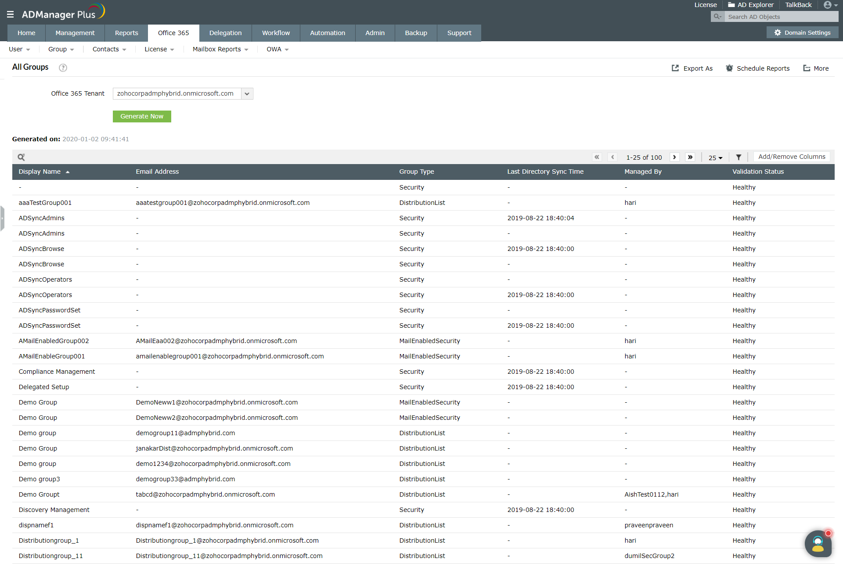Image resolution: width=843 pixels, height=569 pixels.
Task: Switch to the Automation tab
Action: click(x=327, y=33)
